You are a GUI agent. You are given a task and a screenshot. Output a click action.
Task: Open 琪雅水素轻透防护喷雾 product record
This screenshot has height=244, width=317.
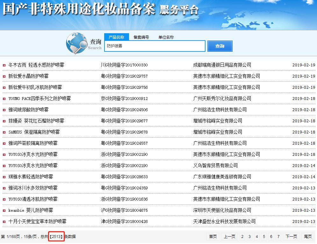pyautogui.click(x=31, y=177)
